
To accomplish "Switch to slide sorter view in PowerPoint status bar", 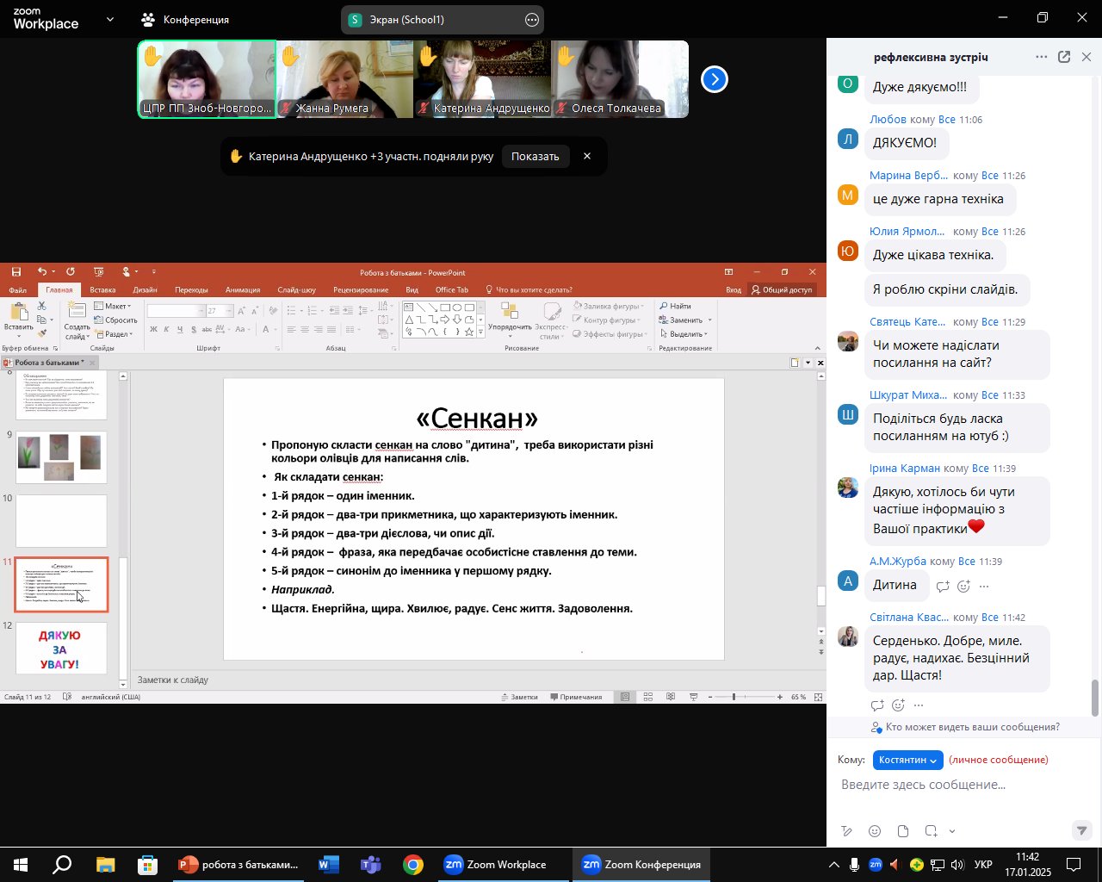I will 648,697.
